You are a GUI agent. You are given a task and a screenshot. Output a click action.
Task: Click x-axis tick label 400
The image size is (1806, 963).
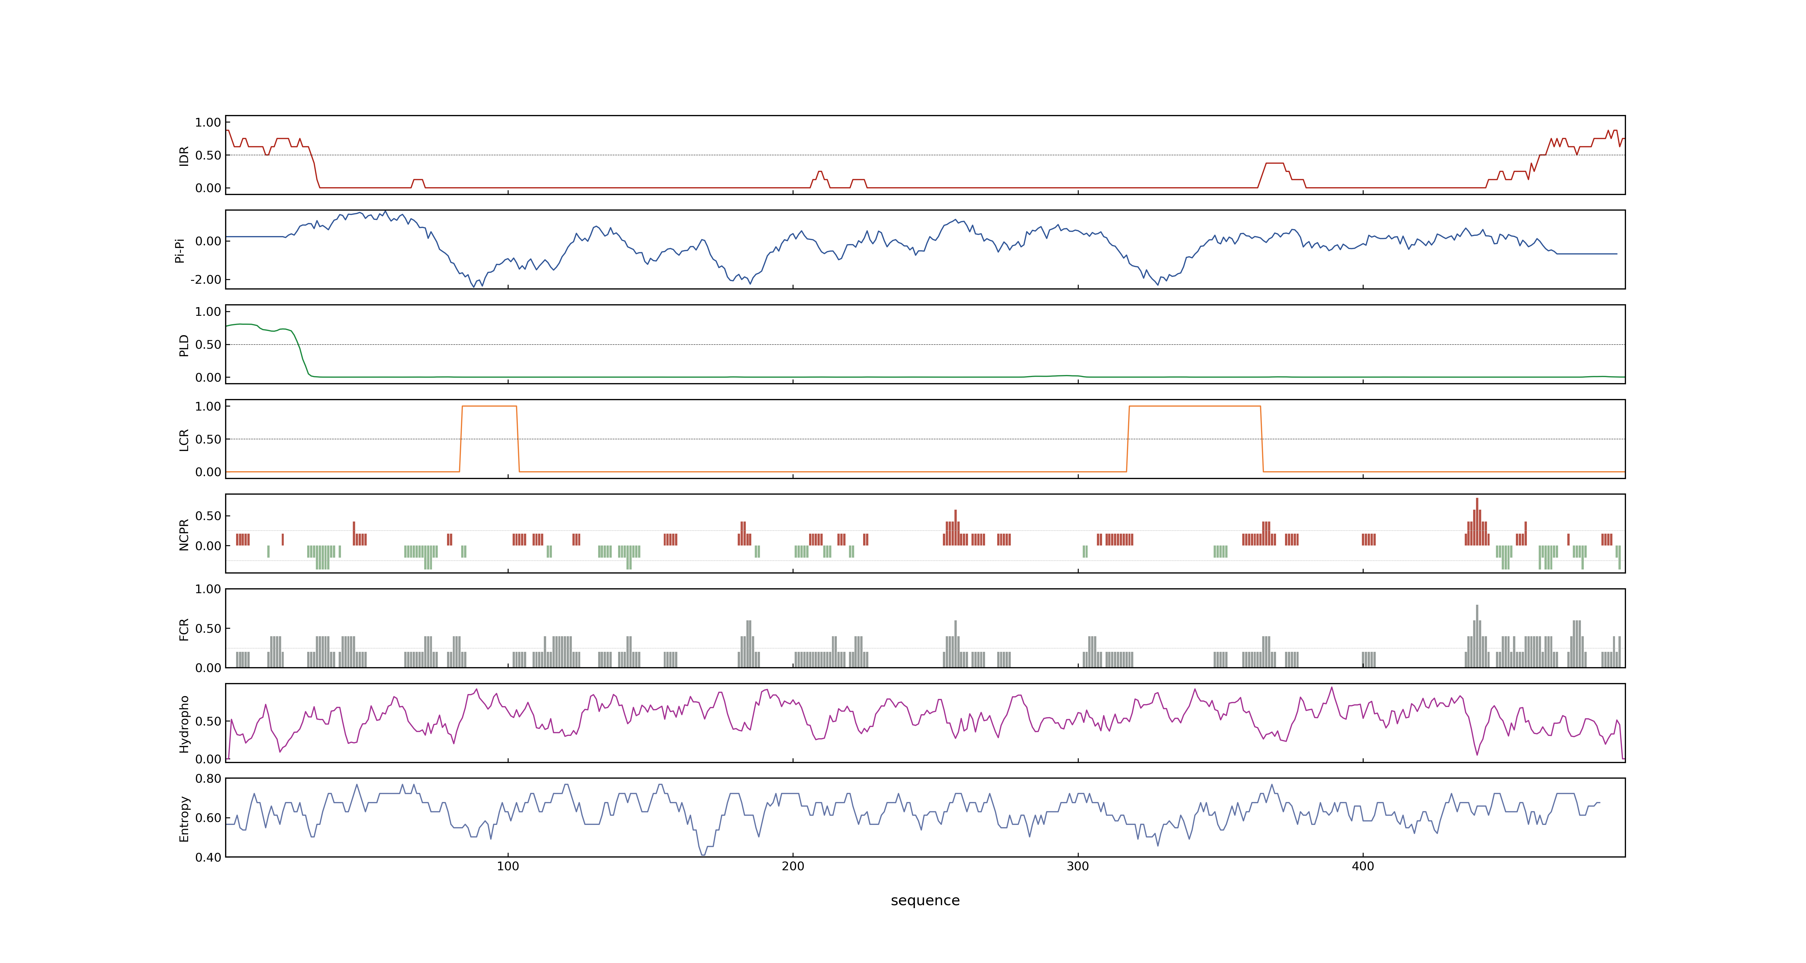(x=1363, y=866)
